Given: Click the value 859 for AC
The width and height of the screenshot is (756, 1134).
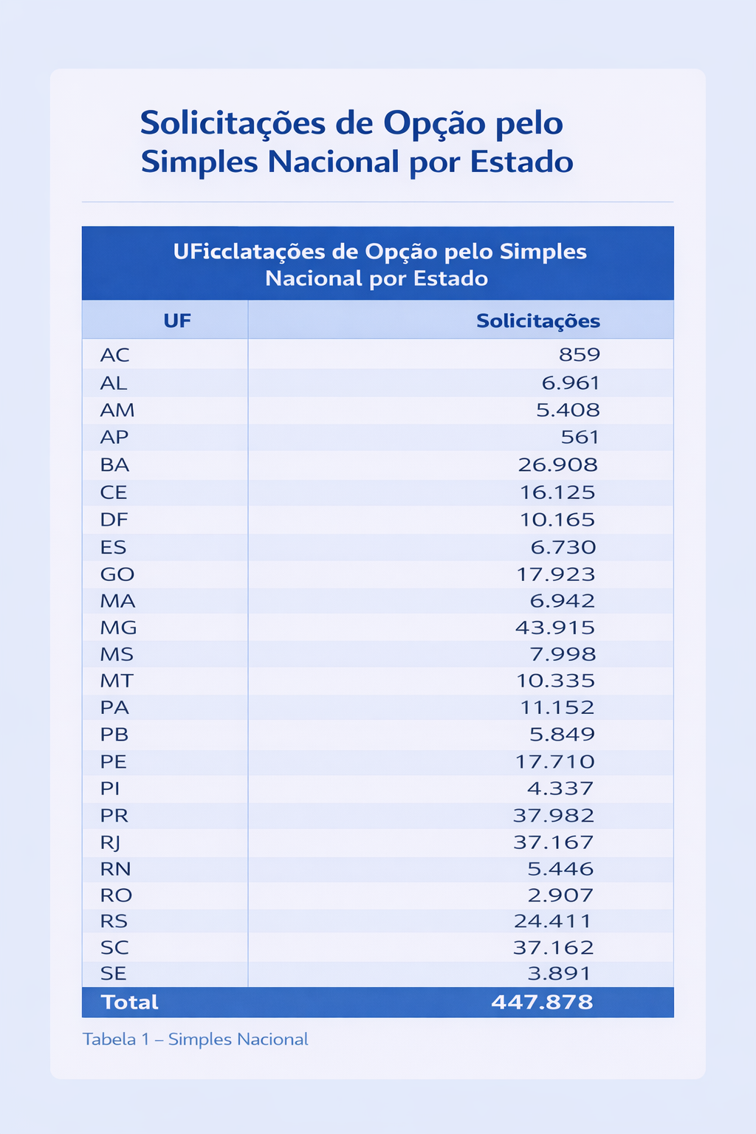Looking at the screenshot, I should [x=579, y=355].
